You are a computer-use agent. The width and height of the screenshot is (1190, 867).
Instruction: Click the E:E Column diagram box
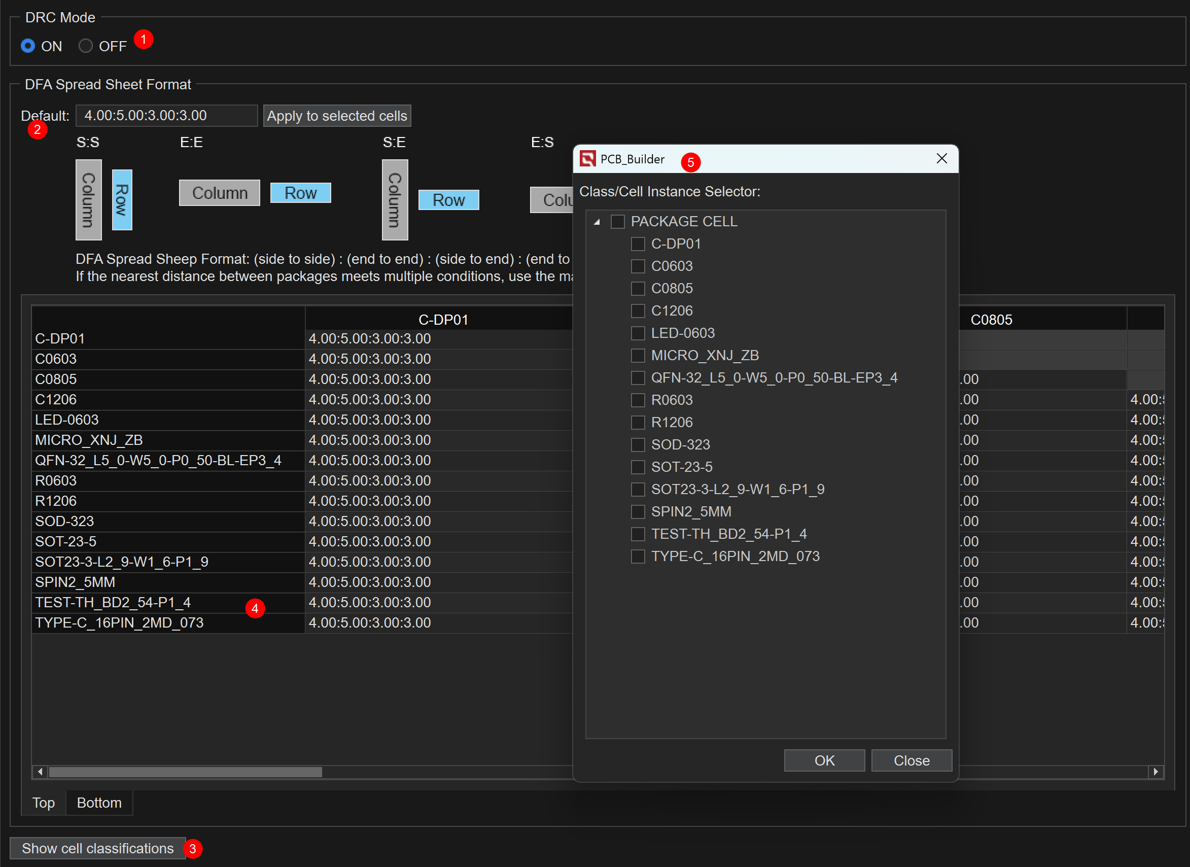coord(219,193)
